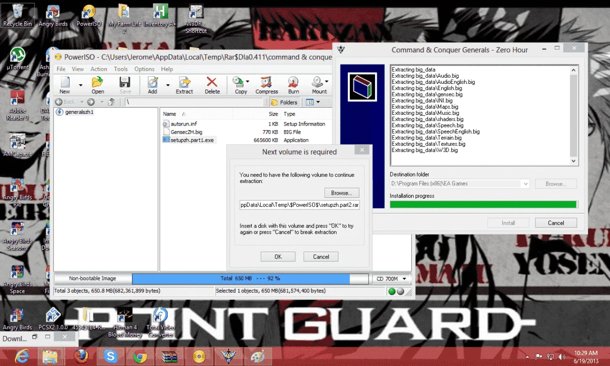Click the setupzh.part2.rar volume path field
The height and width of the screenshot is (366, 610).
[x=299, y=204]
